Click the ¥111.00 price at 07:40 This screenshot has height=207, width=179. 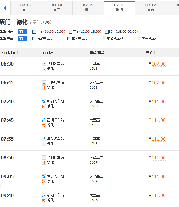click(157, 101)
